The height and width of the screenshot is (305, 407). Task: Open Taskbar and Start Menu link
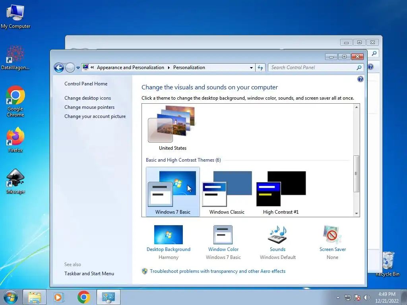tap(89, 273)
